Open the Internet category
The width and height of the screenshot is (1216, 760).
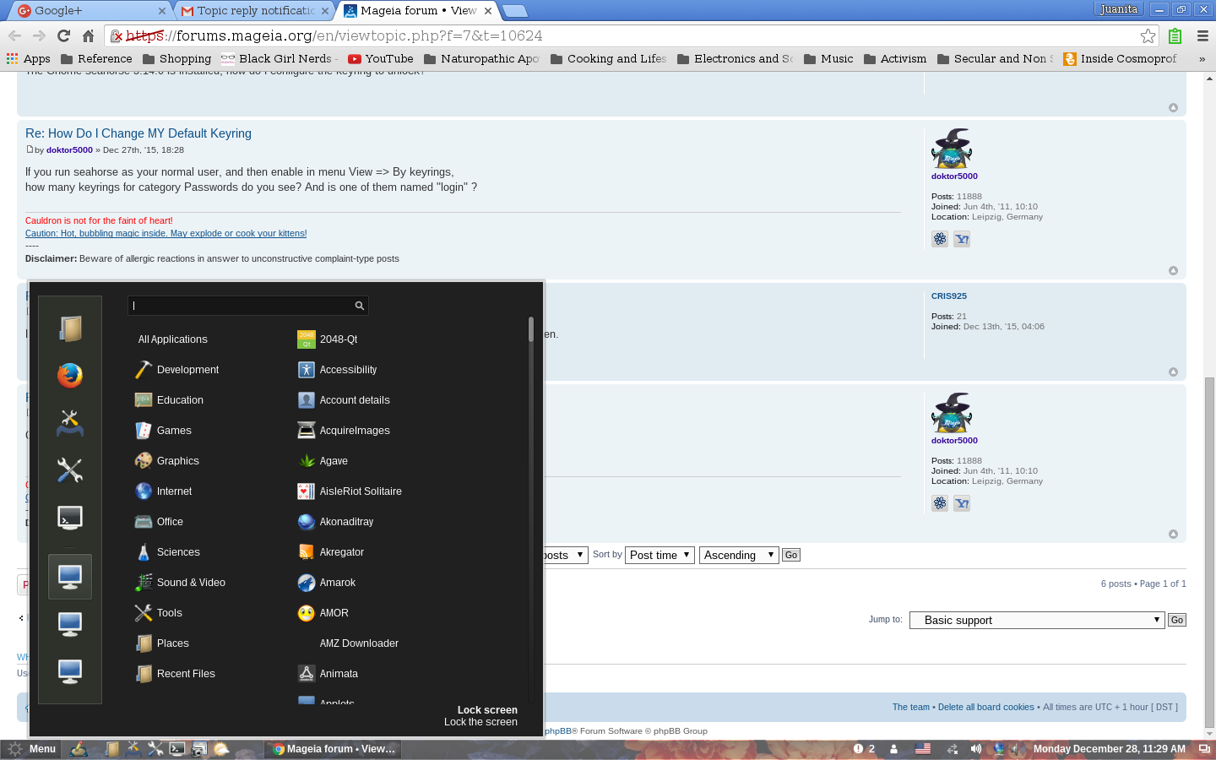point(163,491)
